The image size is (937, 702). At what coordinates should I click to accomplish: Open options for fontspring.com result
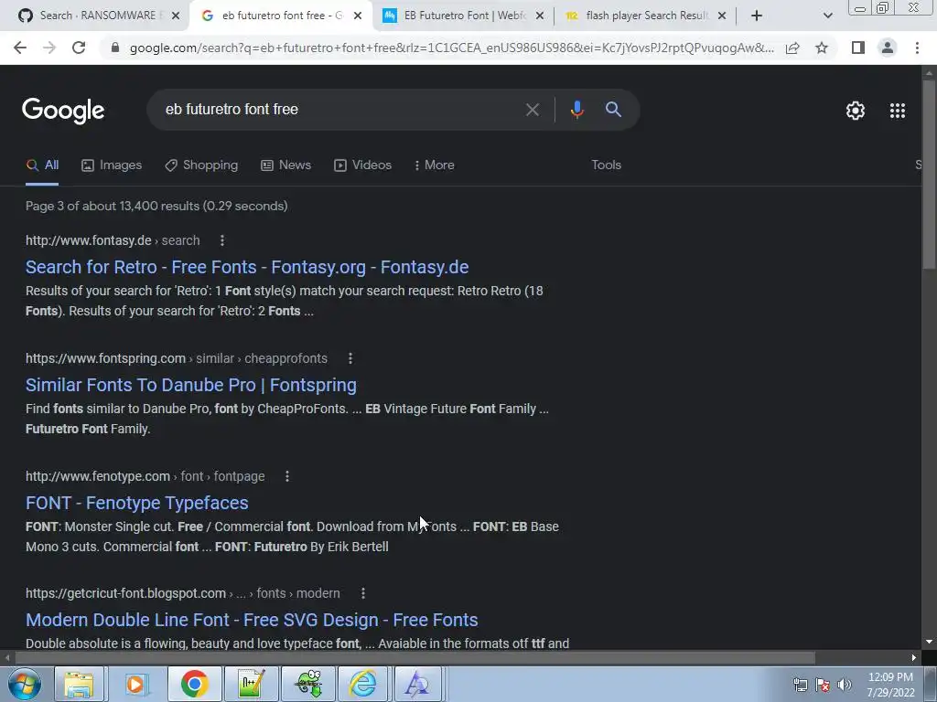(x=350, y=358)
